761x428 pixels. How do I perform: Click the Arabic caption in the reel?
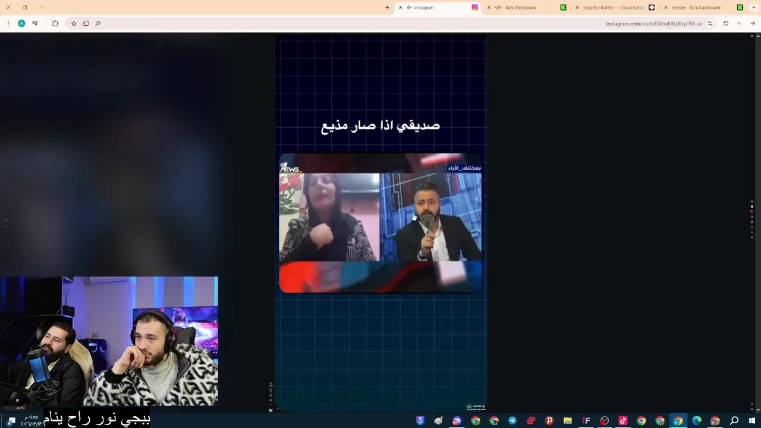[380, 125]
